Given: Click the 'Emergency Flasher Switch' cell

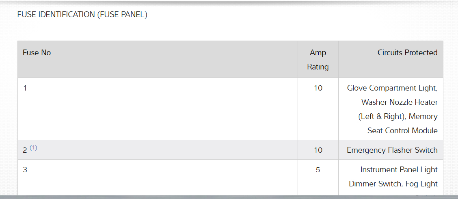Looking at the screenshot, I should [392, 150].
